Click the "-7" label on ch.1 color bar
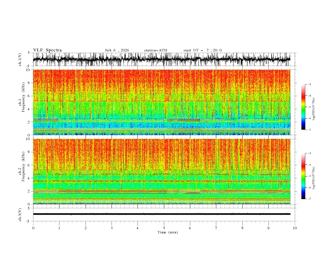The height and width of the screenshot is (256, 332). 309,130
